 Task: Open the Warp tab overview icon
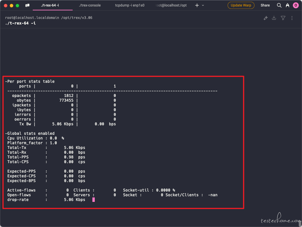pos(27,5)
